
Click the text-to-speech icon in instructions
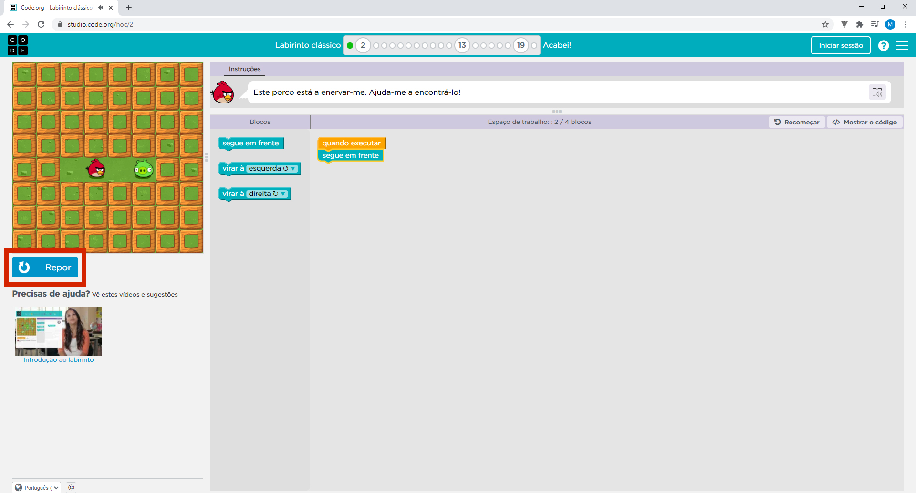[877, 92]
